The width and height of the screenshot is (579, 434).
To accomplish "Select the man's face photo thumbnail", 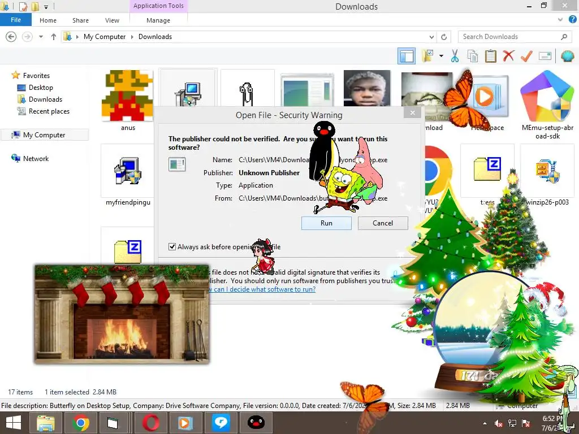I will tap(366, 88).
